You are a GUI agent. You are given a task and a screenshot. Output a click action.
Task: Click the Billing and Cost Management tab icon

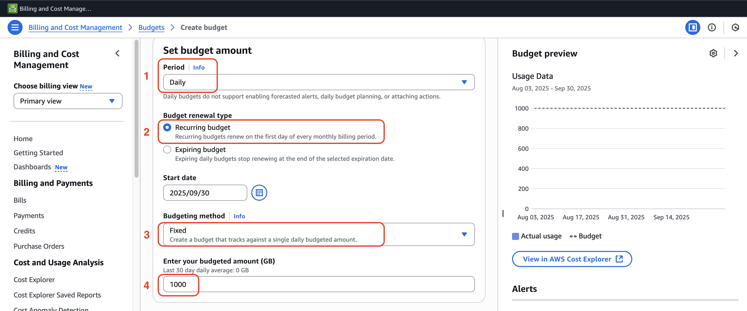tap(12, 8)
